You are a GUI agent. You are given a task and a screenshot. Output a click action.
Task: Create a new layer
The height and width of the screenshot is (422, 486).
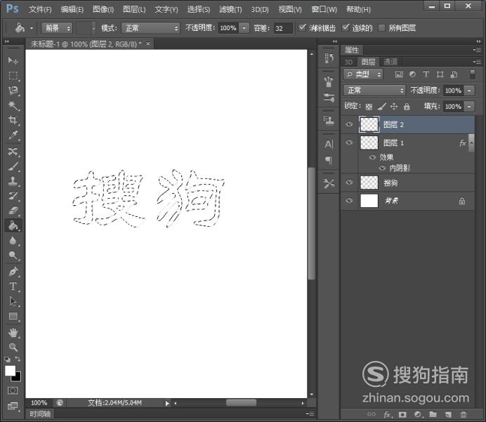(448, 414)
